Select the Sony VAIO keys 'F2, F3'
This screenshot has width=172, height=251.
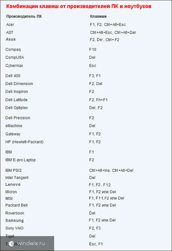click(95, 228)
